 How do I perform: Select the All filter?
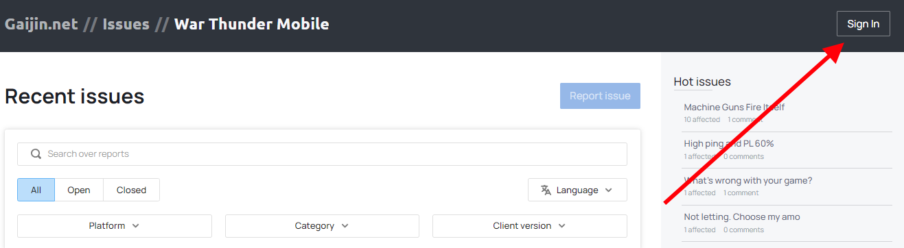click(x=36, y=190)
